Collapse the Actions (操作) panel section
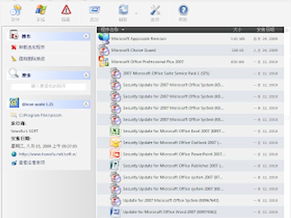Viewport: 291px width, 218px height. click(86, 36)
